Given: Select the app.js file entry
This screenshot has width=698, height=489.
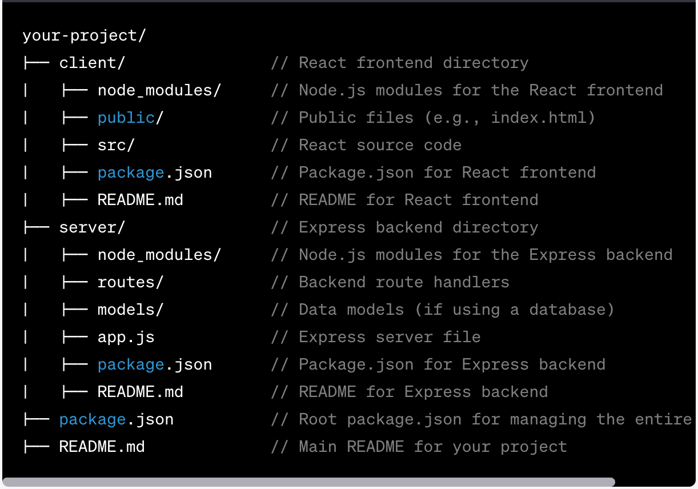Looking at the screenshot, I should (126, 337).
